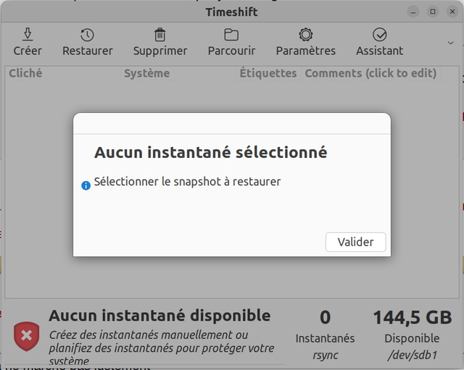Click the "144,5 GB" available space value
This screenshot has height=370, width=464.
413,318
